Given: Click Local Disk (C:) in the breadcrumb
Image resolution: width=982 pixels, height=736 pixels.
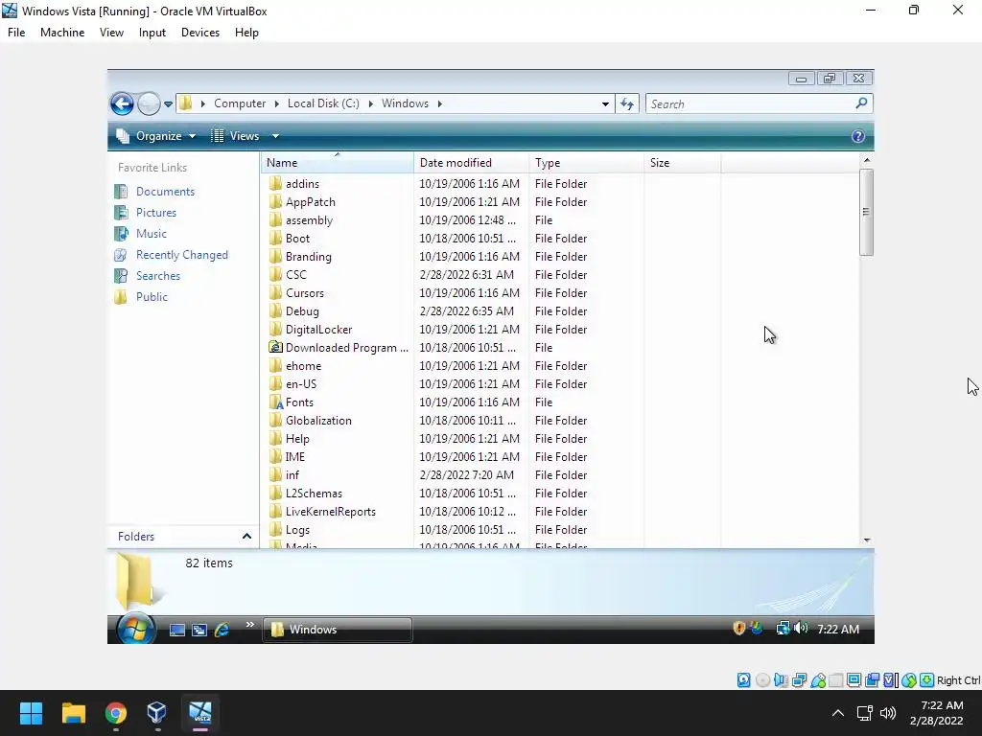Looking at the screenshot, I should pos(323,103).
